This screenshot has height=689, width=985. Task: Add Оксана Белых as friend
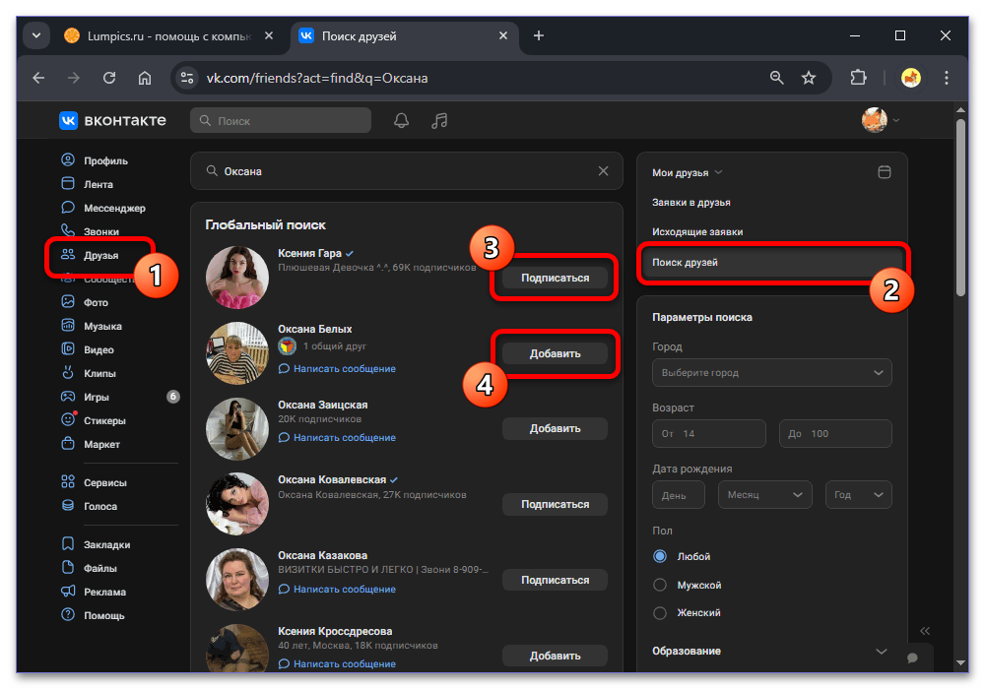[x=555, y=354]
